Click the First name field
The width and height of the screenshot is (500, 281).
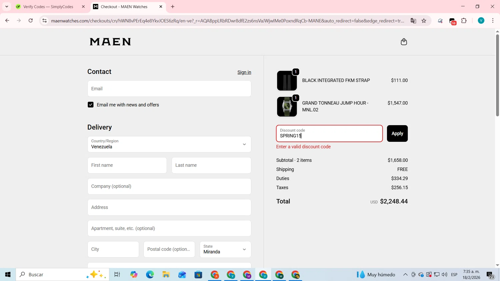click(x=127, y=165)
